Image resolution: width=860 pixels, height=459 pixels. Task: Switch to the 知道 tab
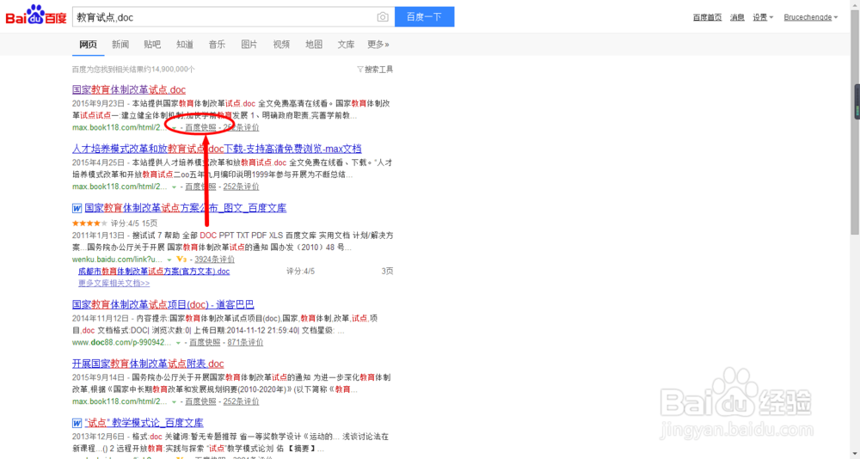(x=185, y=45)
